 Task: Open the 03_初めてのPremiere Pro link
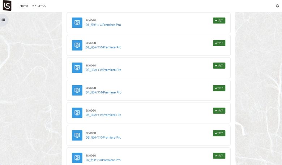point(103,70)
